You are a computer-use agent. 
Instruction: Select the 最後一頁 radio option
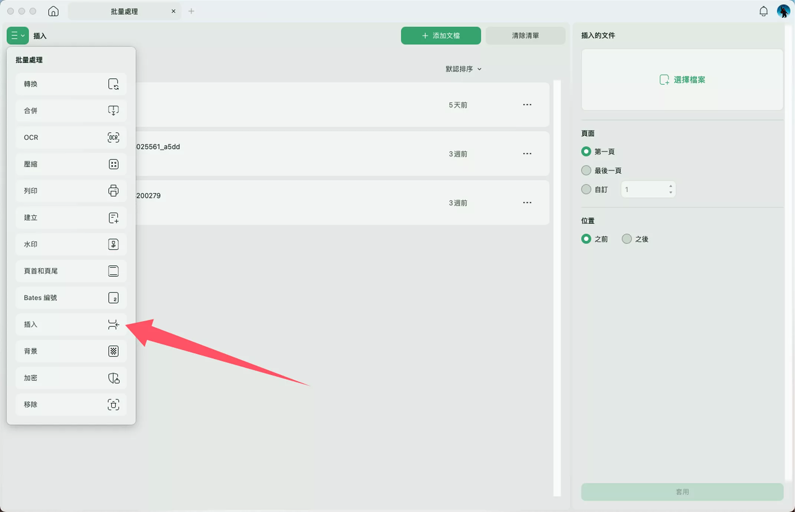586,170
